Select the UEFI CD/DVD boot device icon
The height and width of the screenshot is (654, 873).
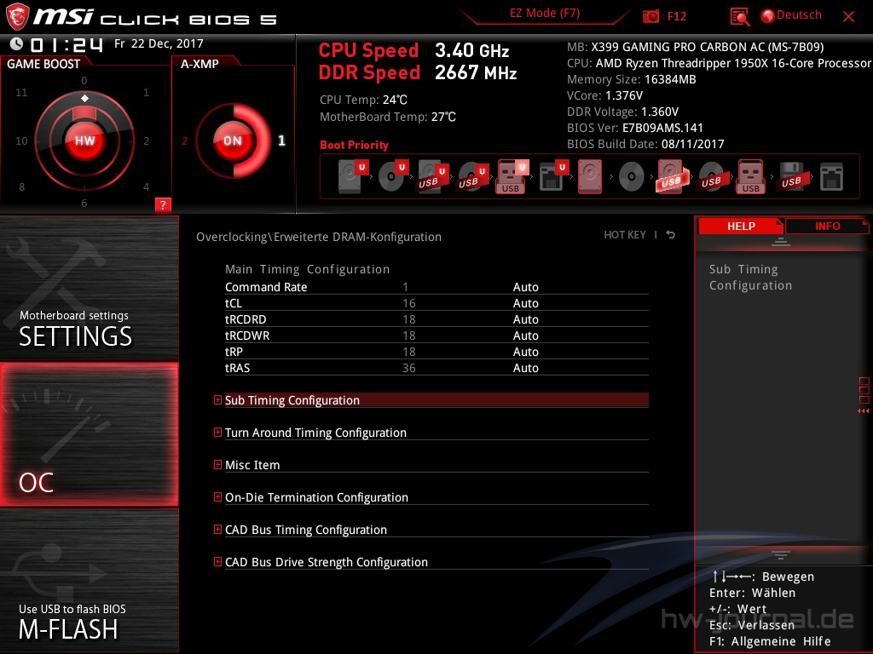click(x=393, y=176)
